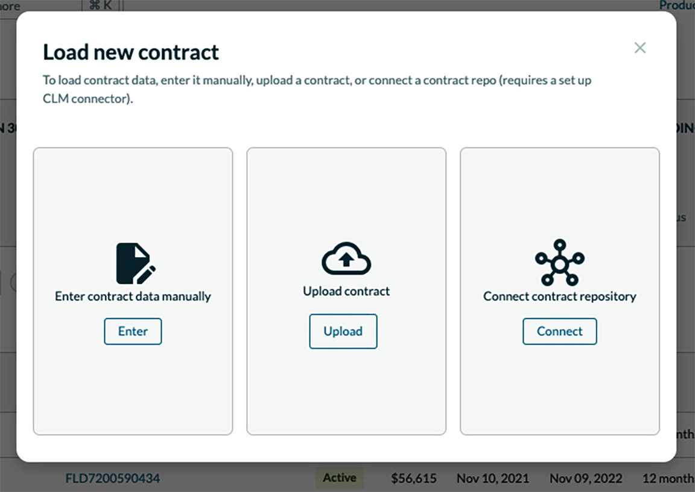
Task: Click the connect repository network icon
Action: (559, 262)
